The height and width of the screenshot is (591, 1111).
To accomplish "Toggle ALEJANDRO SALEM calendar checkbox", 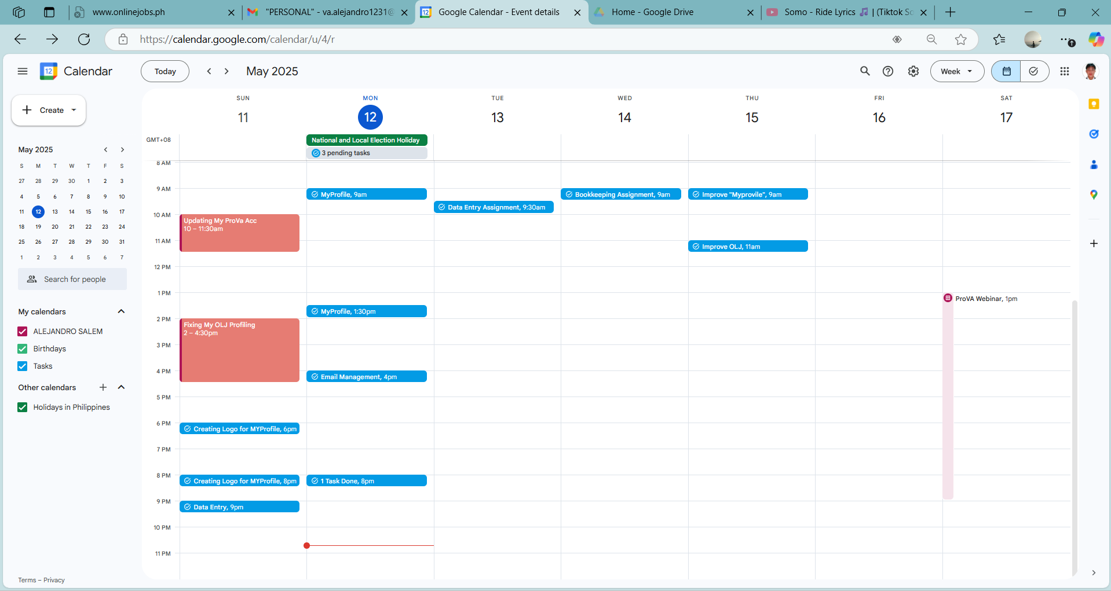I will pos(23,331).
